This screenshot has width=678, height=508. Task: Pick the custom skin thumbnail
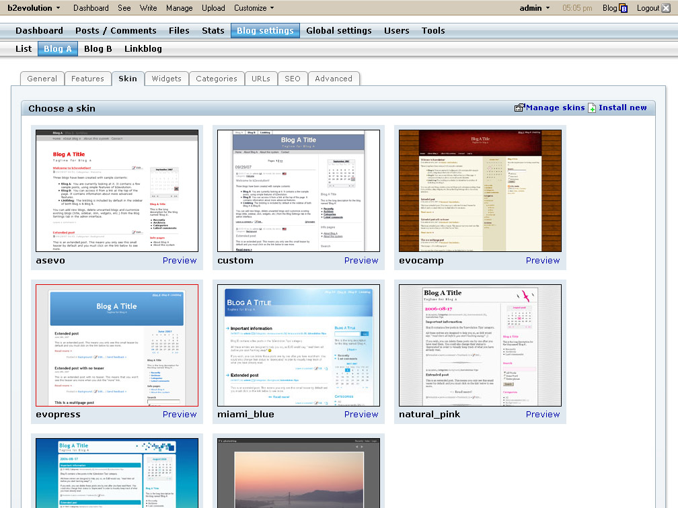pyautogui.click(x=299, y=191)
